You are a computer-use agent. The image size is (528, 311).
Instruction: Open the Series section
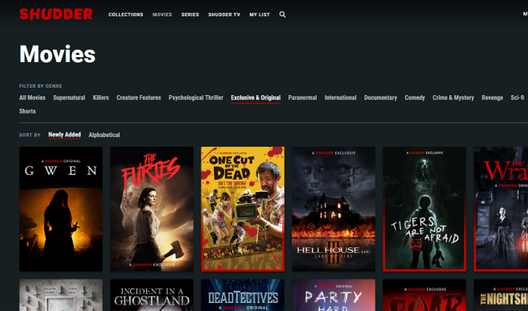pos(190,14)
